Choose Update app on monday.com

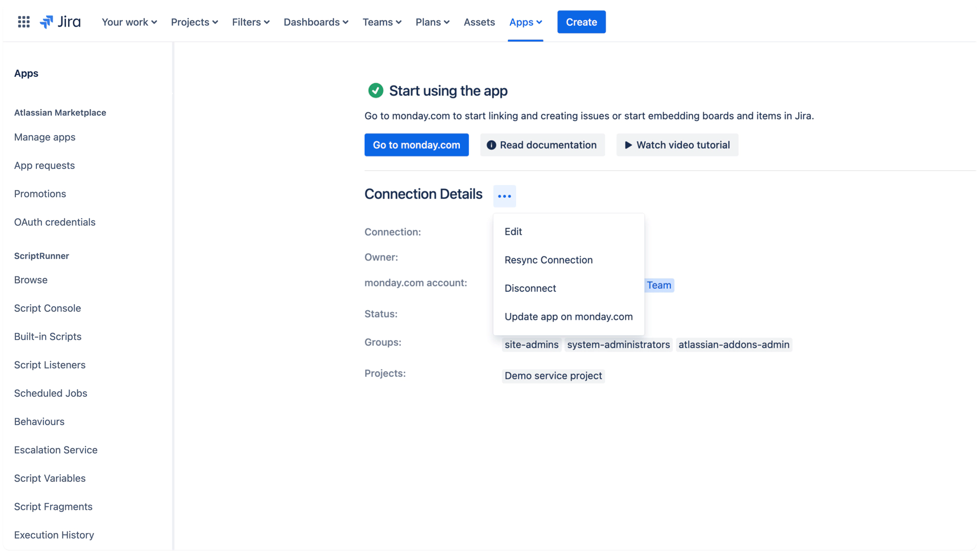tap(568, 316)
